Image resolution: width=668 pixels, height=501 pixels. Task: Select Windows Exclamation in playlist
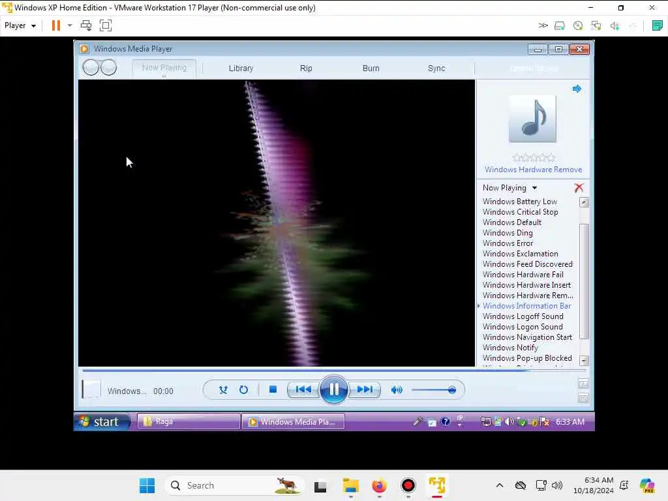[520, 254]
